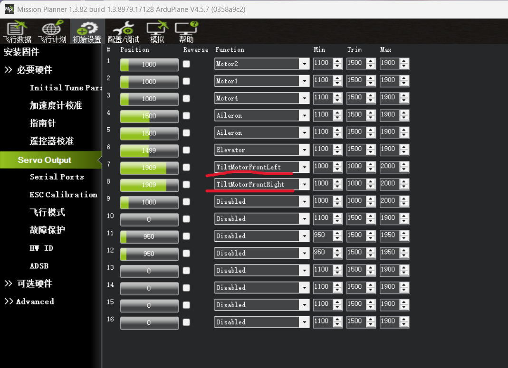Open the 飞行计划 flight plan icon

click(x=52, y=32)
